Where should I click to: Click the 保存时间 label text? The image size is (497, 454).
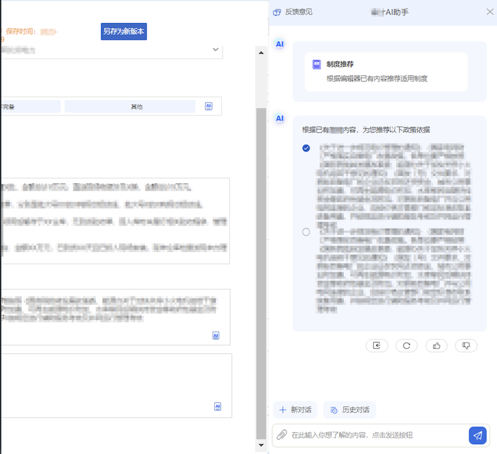(x=21, y=32)
